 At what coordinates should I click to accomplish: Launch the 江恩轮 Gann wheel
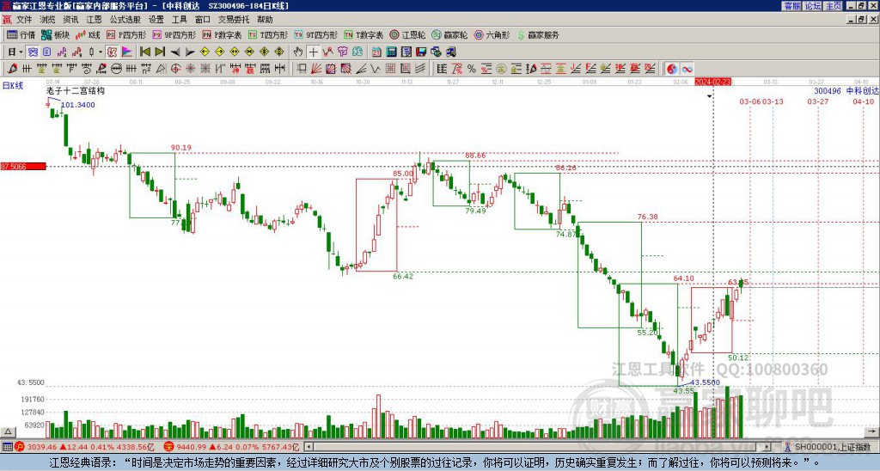(x=407, y=34)
